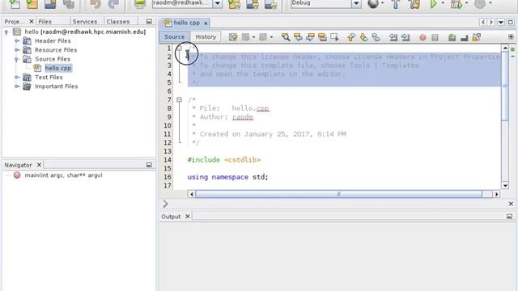
Task: Click Find Previous Occurrence icon
Action: 298,37
